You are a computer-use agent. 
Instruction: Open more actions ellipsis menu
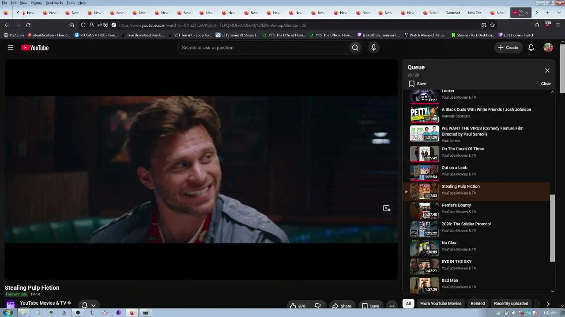(x=392, y=306)
